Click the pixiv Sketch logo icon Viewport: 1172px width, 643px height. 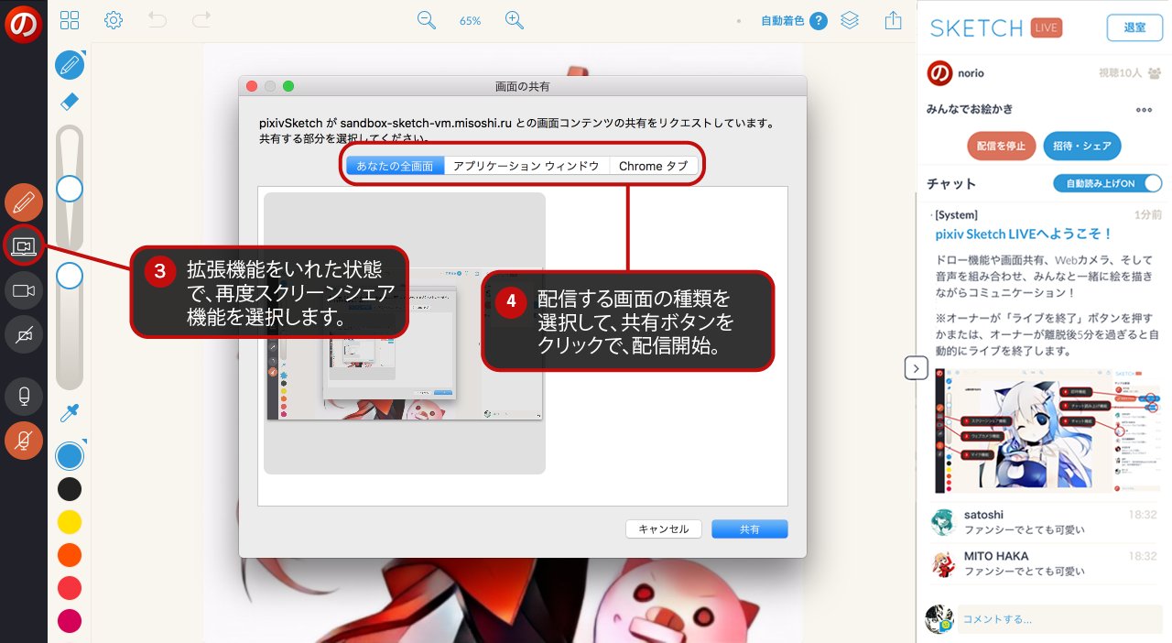tap(23, 23)
